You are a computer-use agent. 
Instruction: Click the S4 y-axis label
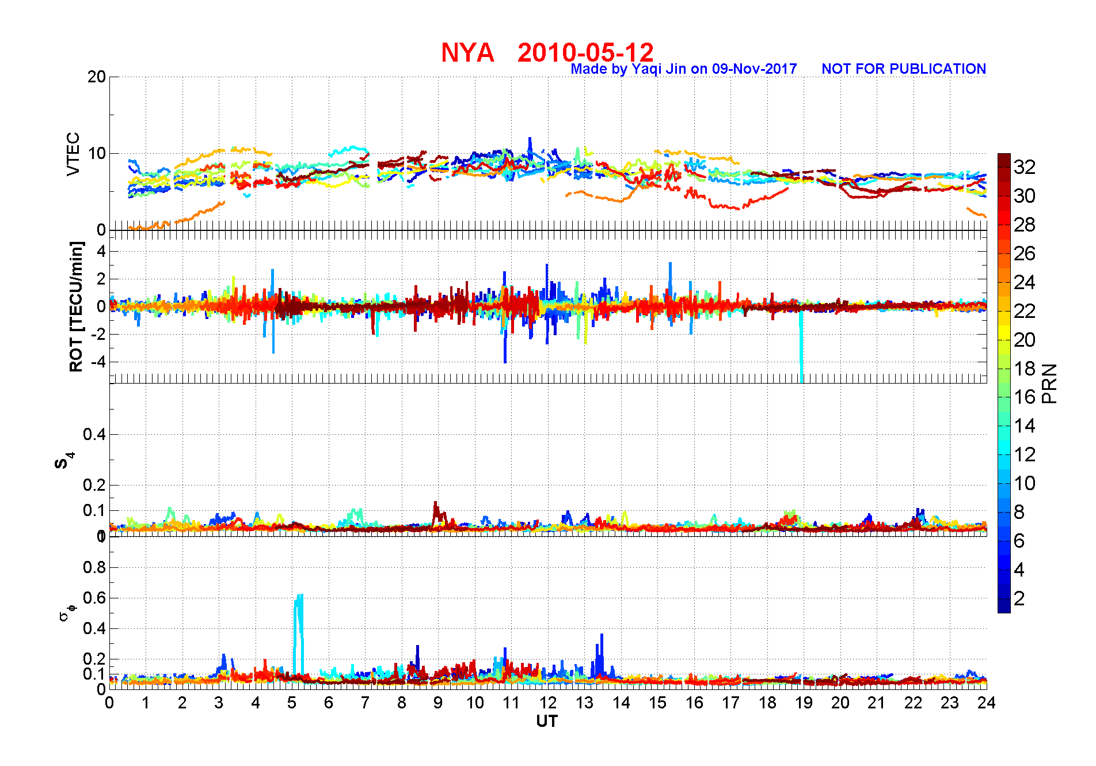tap(64, 460)
